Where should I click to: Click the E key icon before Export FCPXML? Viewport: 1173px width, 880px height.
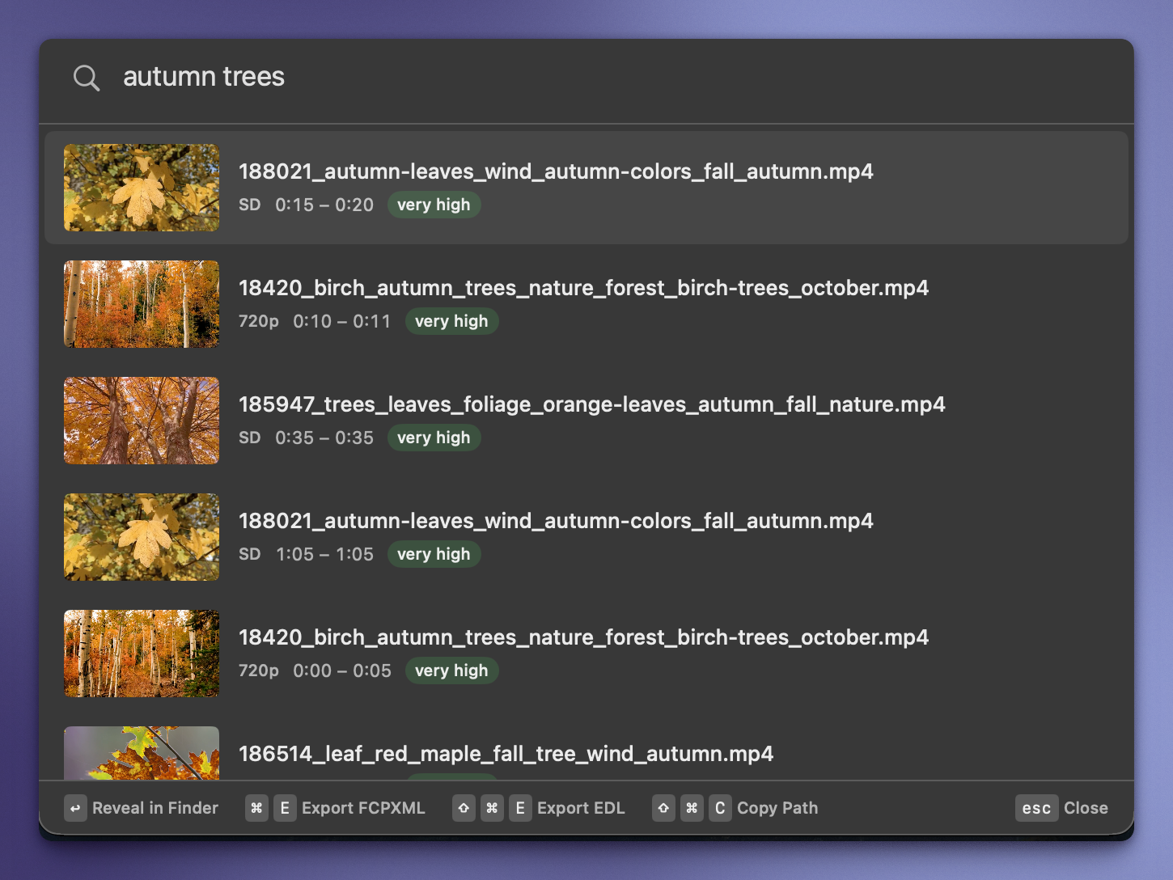[x=285, y=808]
